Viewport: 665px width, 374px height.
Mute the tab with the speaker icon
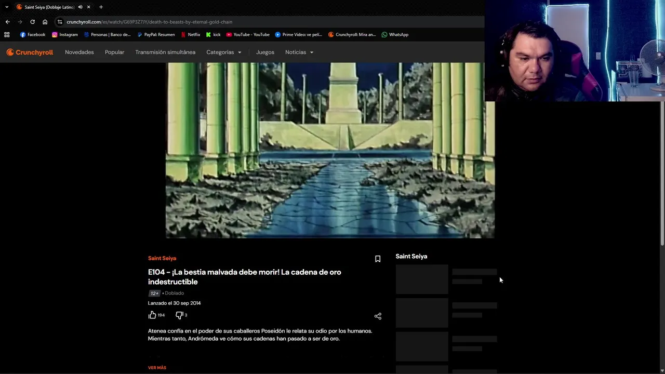[80, 7]
